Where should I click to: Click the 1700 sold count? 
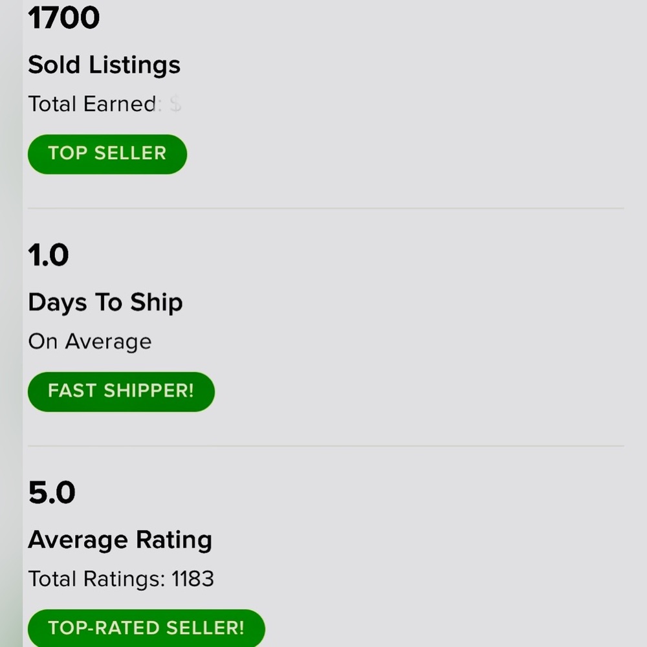[64, 17]
